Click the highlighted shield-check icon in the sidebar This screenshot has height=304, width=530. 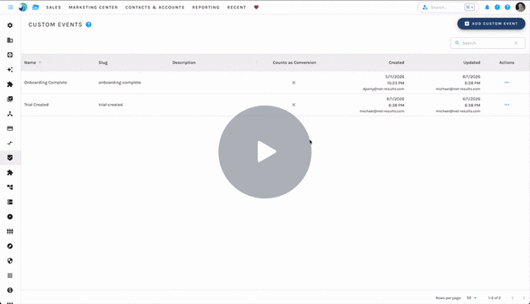click(10, 158)
